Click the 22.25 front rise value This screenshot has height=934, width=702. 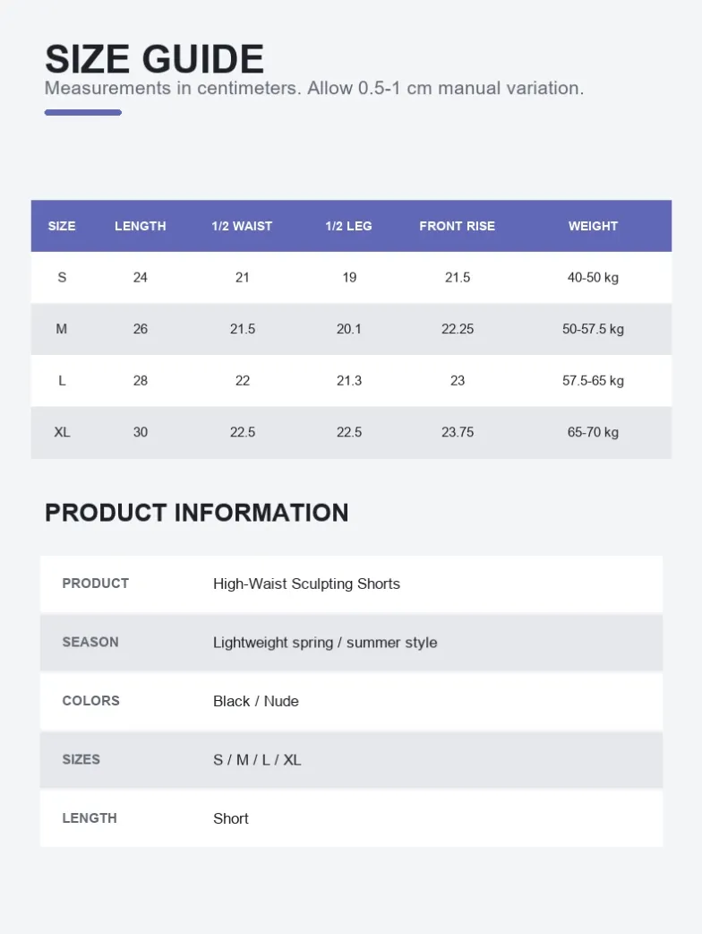coord(458,329)
